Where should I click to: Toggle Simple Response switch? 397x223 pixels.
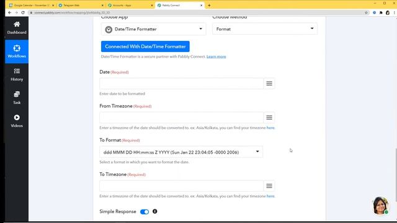click(145, 212)
